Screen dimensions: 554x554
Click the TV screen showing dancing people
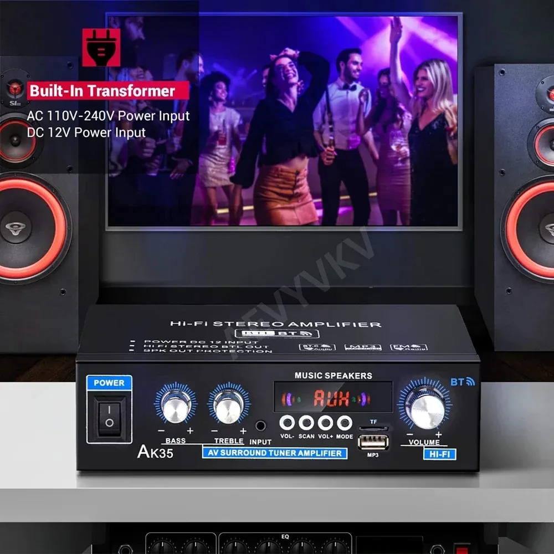284,121
